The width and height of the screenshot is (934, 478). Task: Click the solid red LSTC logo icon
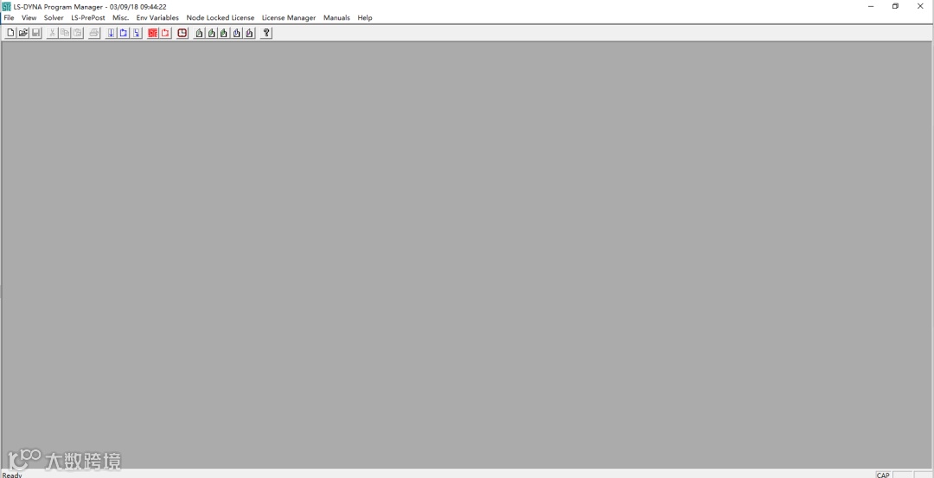point(152,33)
